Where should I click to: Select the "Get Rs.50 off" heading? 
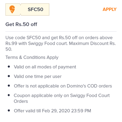point(21,25)
